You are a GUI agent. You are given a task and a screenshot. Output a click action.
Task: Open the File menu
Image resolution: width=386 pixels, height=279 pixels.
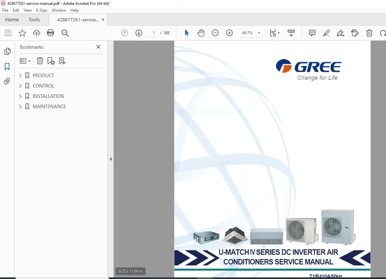[5, 10]
